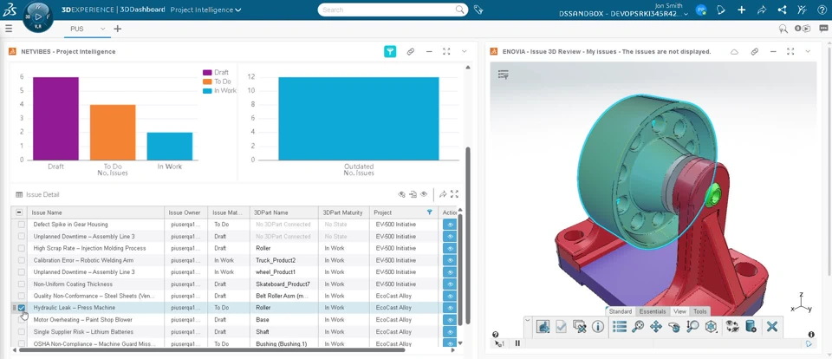Viewport: 832px width, 359px height.
Task: Collapse 3D toolbar with chevron
Action: point(527,320)
